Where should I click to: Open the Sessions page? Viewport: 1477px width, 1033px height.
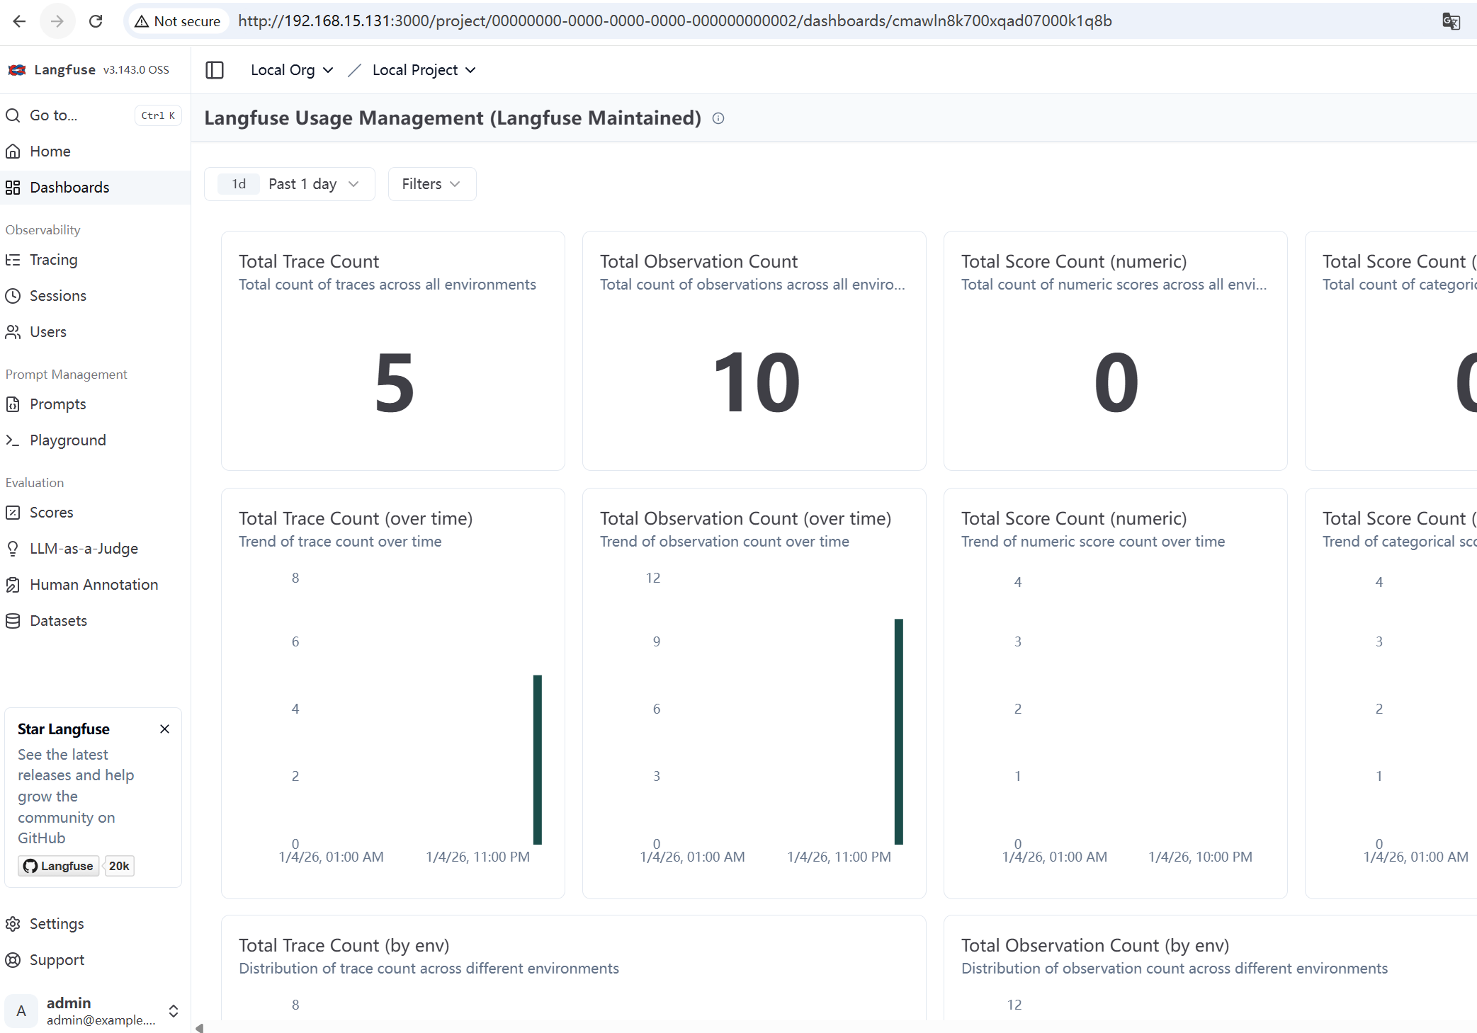(57, 295)
